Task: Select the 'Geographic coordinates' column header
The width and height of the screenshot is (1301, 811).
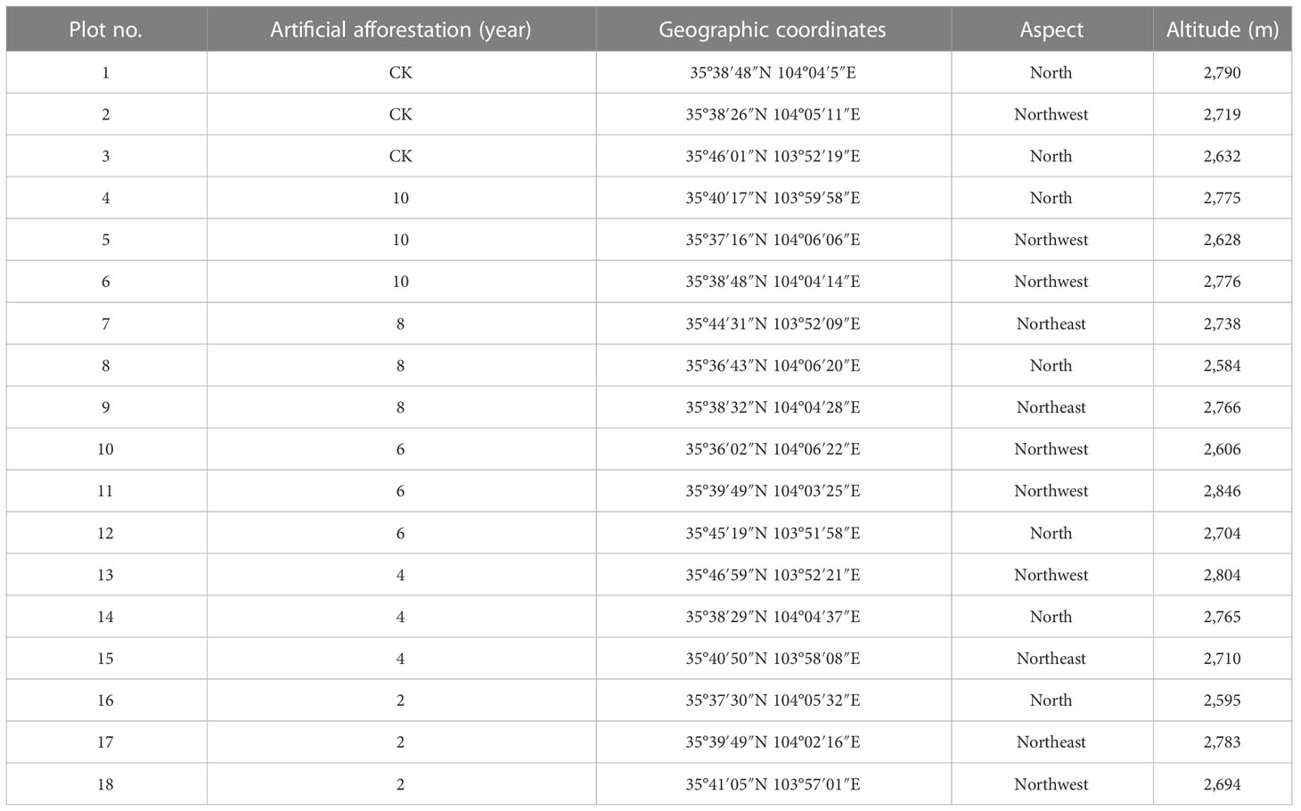Action: (x=773, y=29)
